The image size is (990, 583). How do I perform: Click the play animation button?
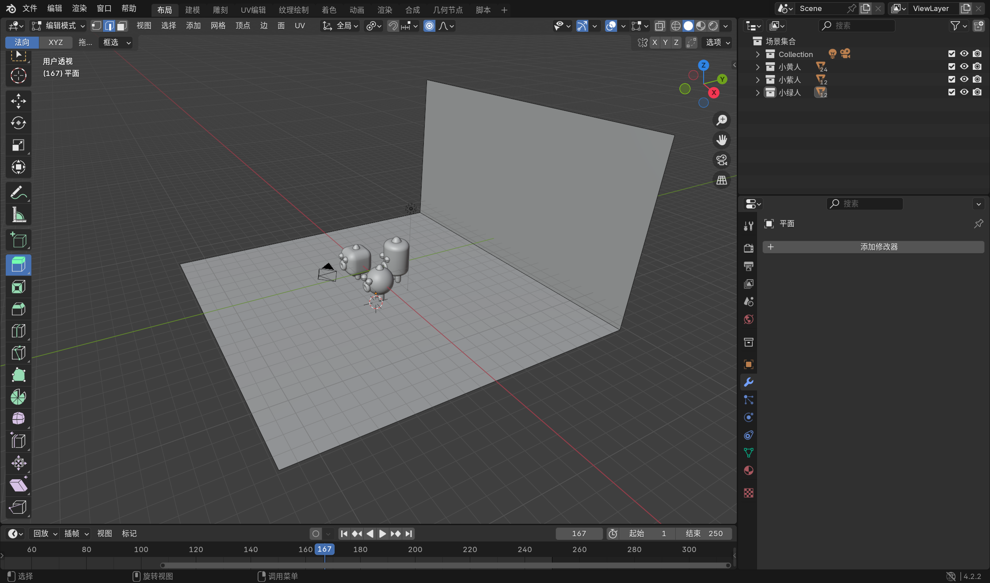point(382,534)
